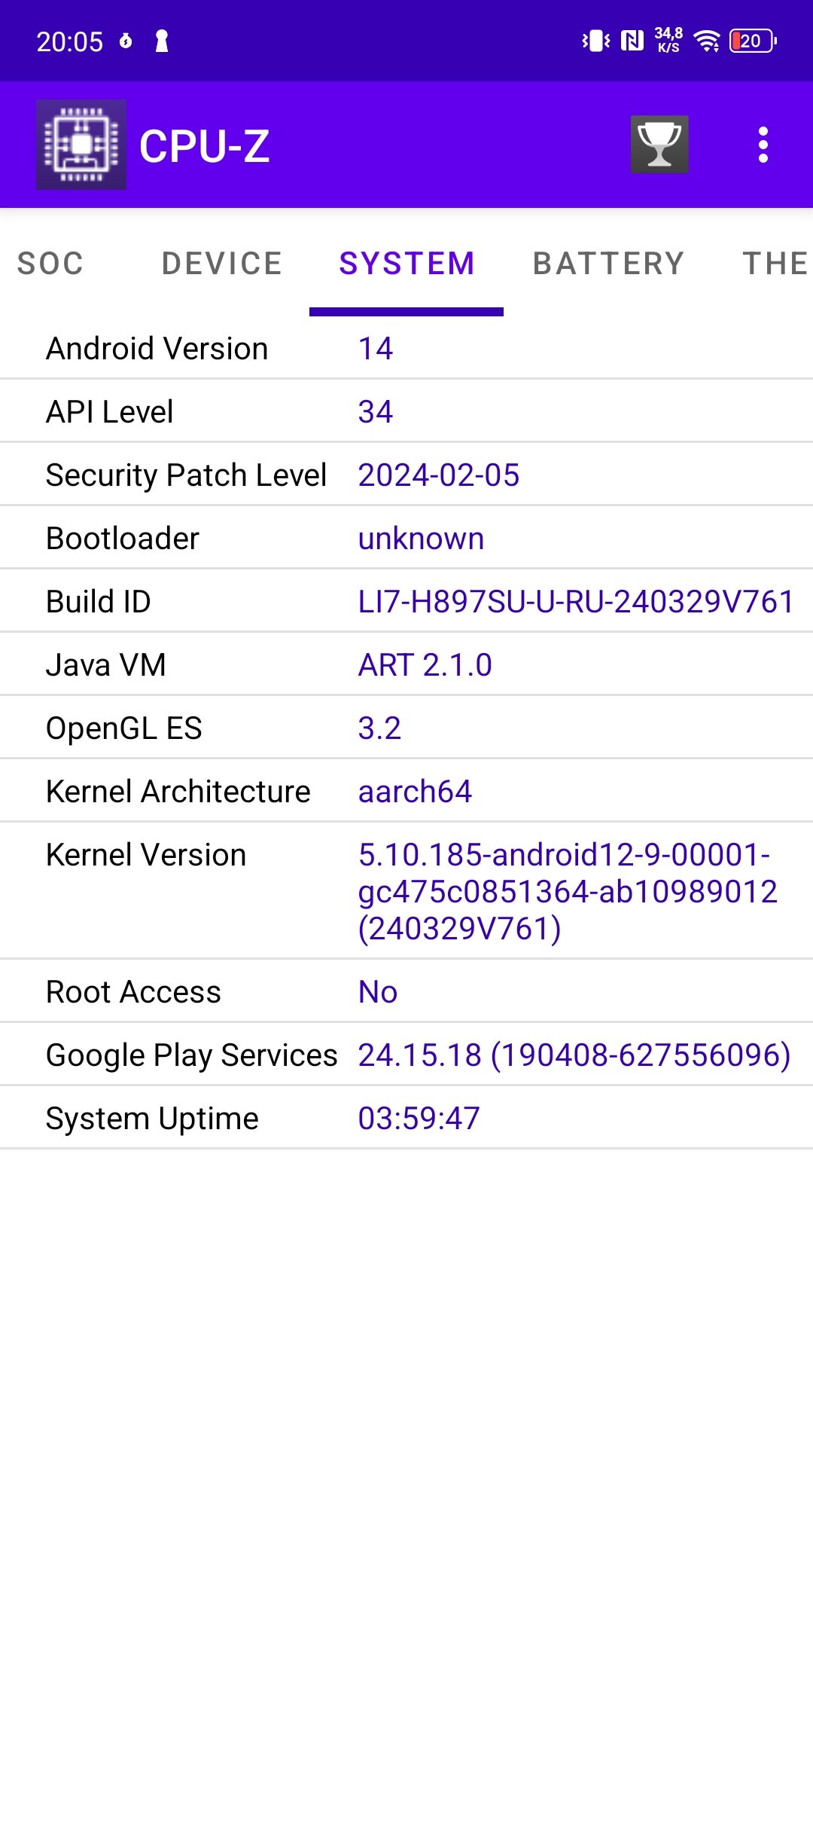This screenshot has height=1835, width=813.
Task: Tap the Wi-Fi status icon
Action: [x=707, y=41]
